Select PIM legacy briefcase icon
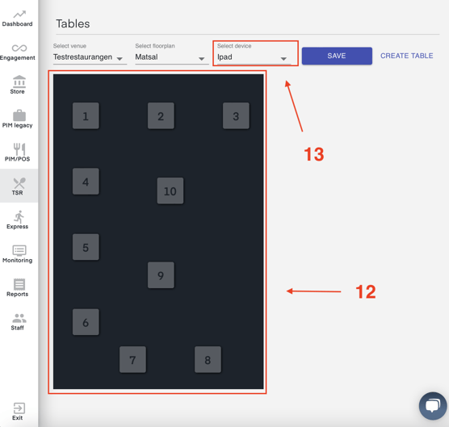Screen dimensions: 449x427 point(19,115)
